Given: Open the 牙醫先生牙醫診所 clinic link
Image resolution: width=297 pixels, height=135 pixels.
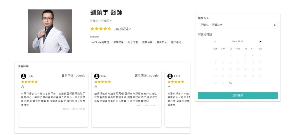Looking at the screenshot, I should [x=101, y=21].
